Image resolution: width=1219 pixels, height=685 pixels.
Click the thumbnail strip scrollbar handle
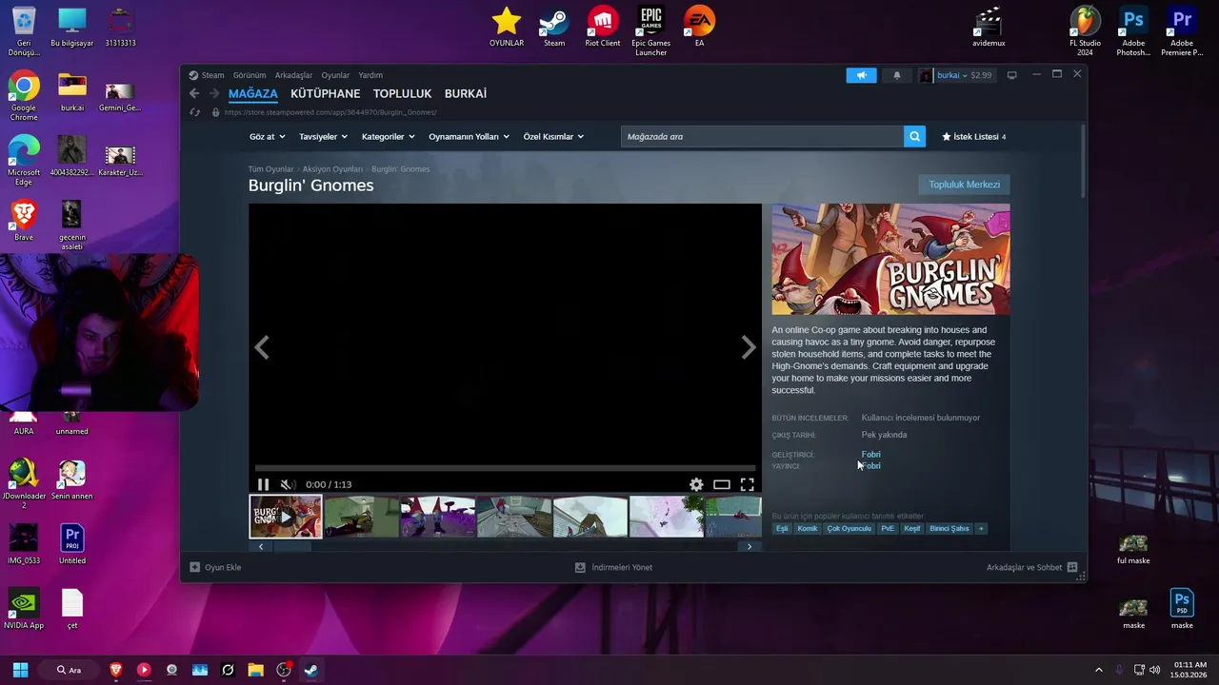coord(292,546)
